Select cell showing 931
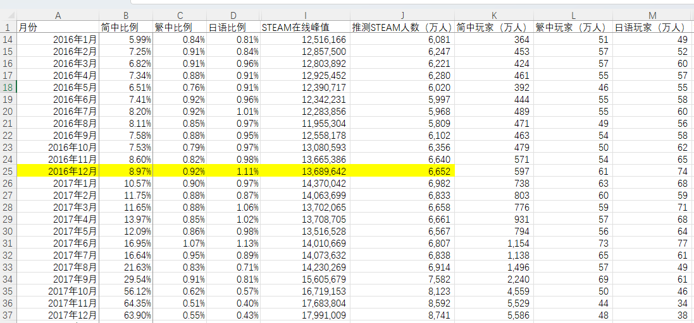Viewport: 694px width, 323px height. coord(494,219)
